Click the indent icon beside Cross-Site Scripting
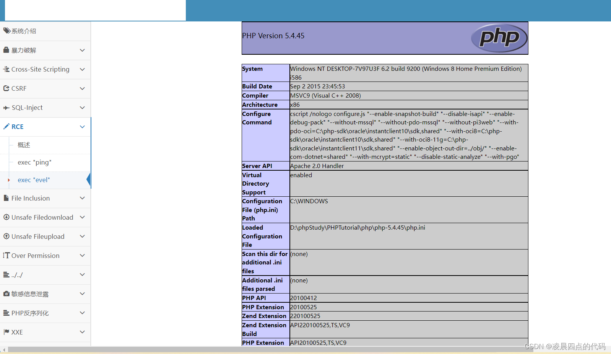611x354 pixels. (x=6, y=69)
